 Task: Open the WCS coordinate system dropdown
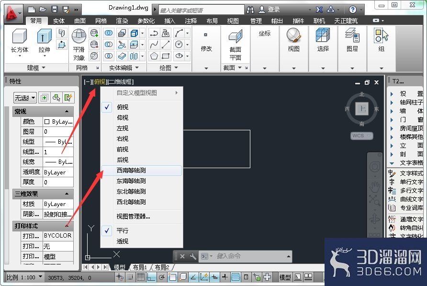pyautogui.click(x=361, y=136)
